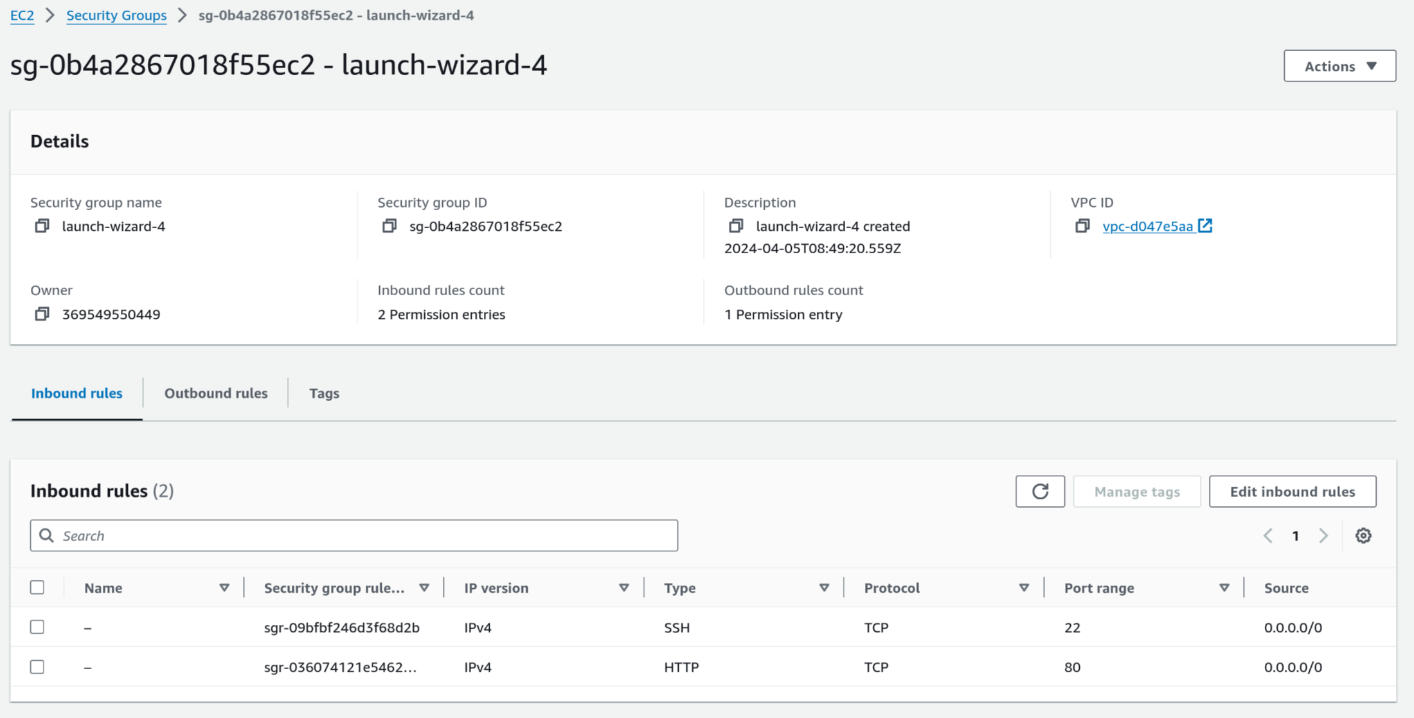Copy the description text

pyautogui.click(x=736, y=226)
